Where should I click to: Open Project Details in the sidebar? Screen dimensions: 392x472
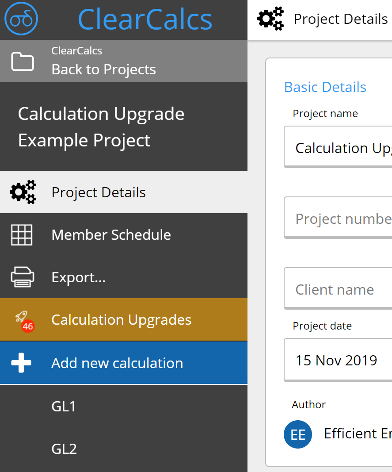[124, 192]
